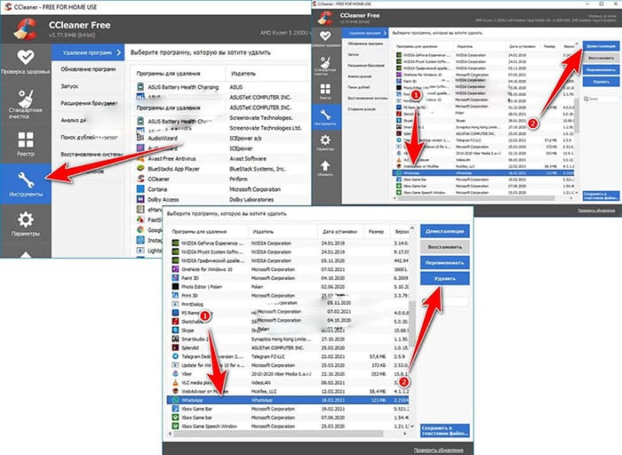Image resolution: width=622 pixels, height=455 pixels.
Task: Click CCleaner logo in left window header
Action: pyautogui.click(x=25, y=28)
